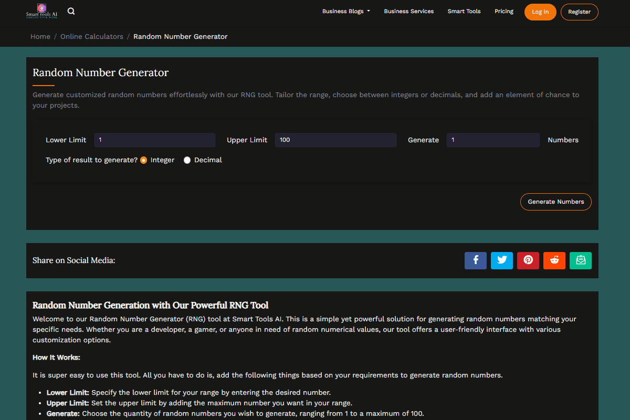Click the Log in button
Image resolution: width=630 pixels, height=420 pixels.
(540, 12)
